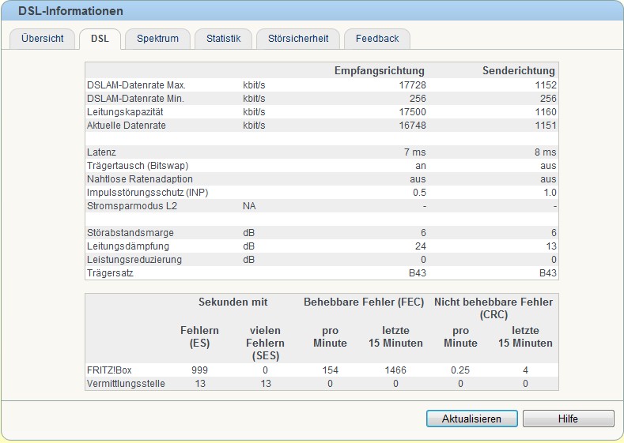Select the Empfangsrichtung Trägersatz value B43
The height and width of the screenshot is (443, 624).
coord(418,273)
